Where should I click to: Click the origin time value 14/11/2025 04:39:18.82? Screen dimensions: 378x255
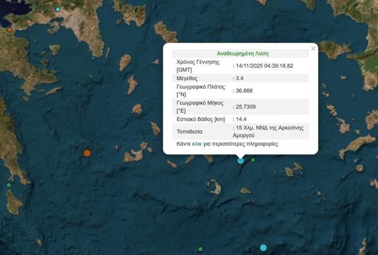(265, 66)
